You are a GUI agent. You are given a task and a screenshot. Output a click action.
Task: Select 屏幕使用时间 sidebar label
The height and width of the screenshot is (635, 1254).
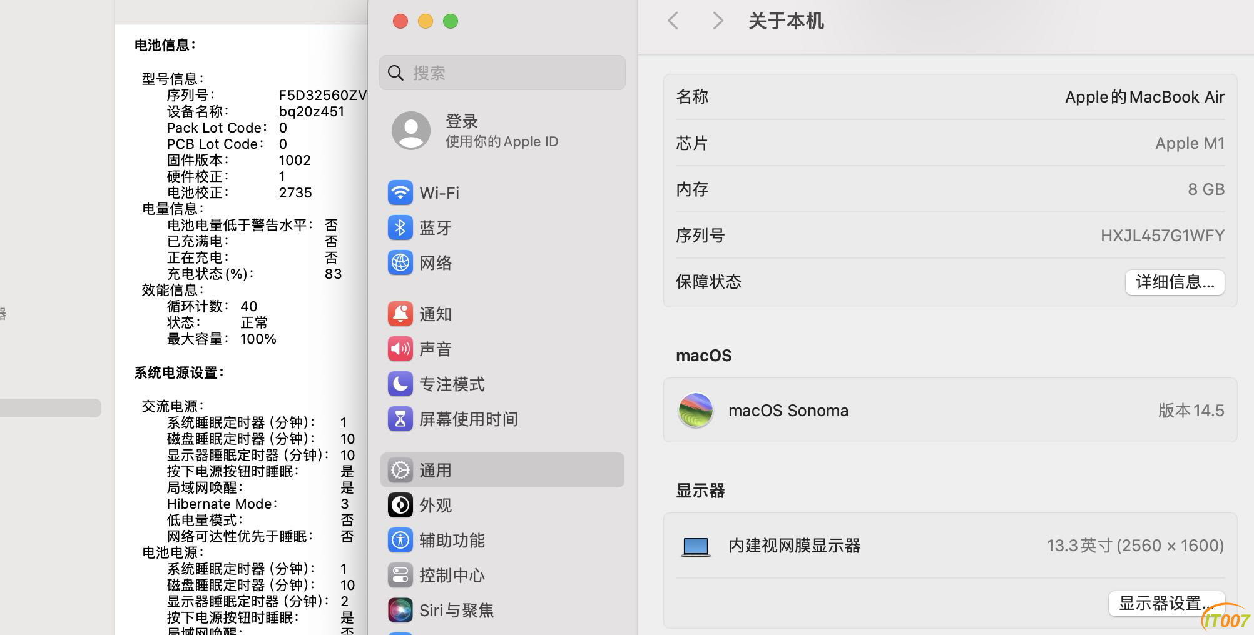click(469, 419)
